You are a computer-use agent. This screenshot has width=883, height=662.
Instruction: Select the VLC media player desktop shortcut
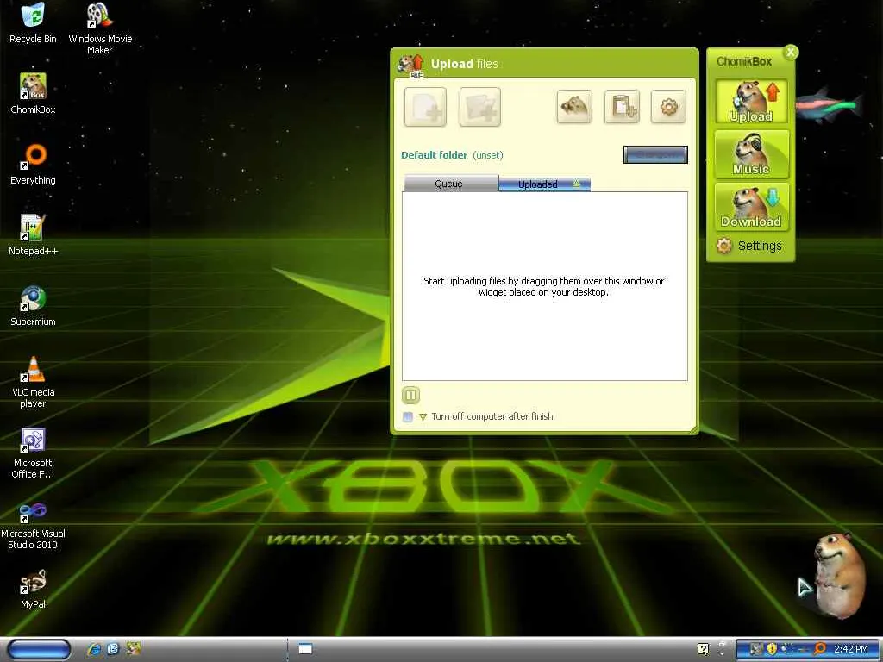pos(33,382)
